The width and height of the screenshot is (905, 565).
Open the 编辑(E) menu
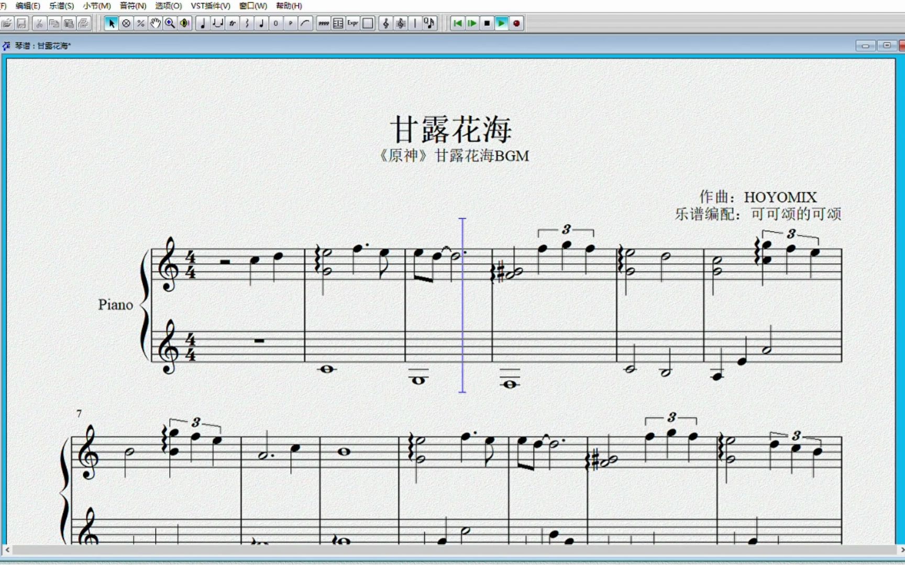[28, 6]
